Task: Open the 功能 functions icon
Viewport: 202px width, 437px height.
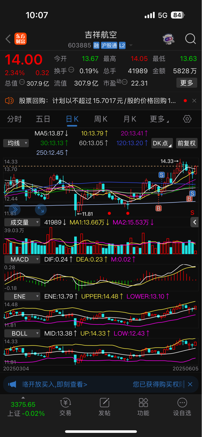Action: tap(143, 407)
